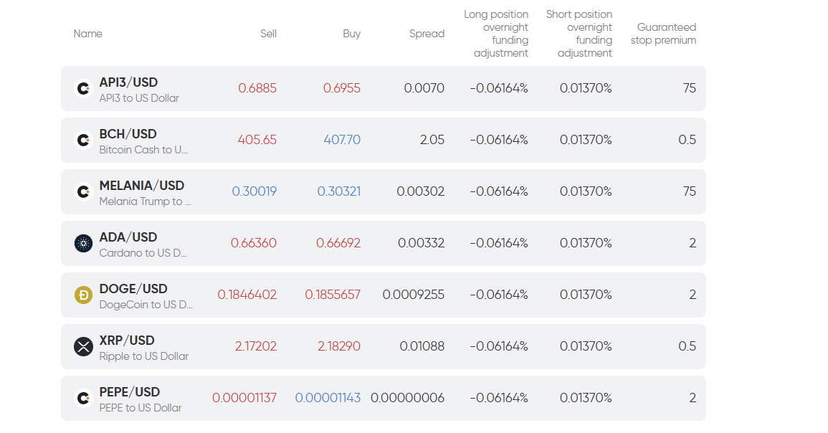This screenshot has width=828, height=433.
Task: Click the DogeCoin gold icon
Action: [x=83, y=295]
